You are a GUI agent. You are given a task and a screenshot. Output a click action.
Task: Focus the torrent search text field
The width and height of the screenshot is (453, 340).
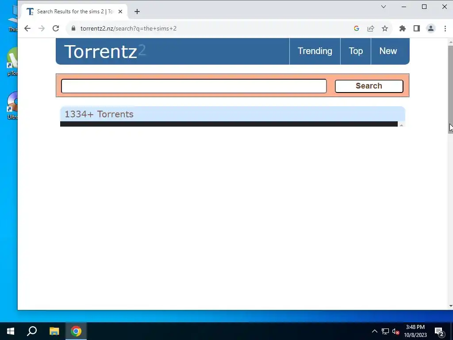click(x=194, y=86)
